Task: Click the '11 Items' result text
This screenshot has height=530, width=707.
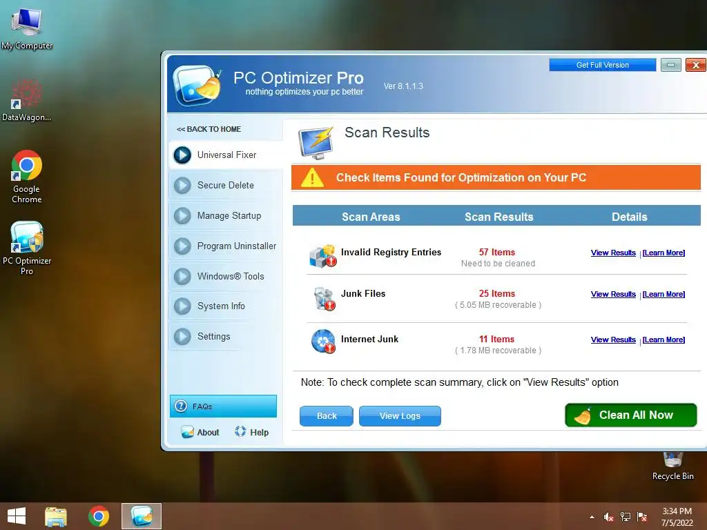Action: (497, 340)
